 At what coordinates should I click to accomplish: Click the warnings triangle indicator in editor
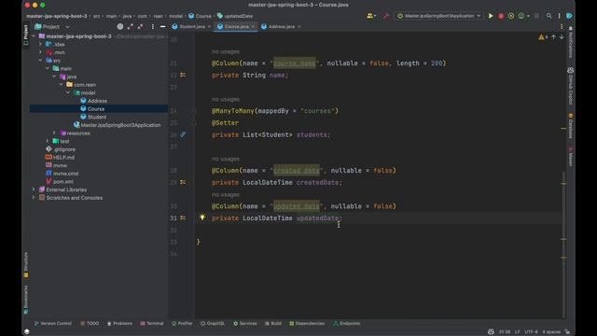pos(543,37)
